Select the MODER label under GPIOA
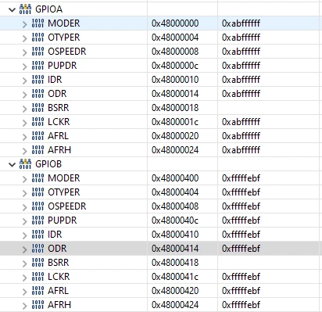The width and height of the screenshot is (322, 312). [64, 23]
